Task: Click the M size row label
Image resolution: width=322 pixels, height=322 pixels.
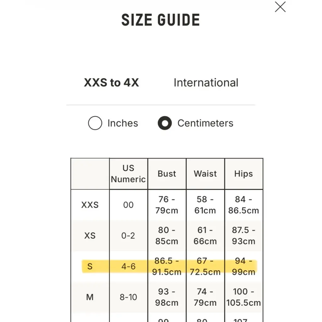Action: (x=90, y=297)
